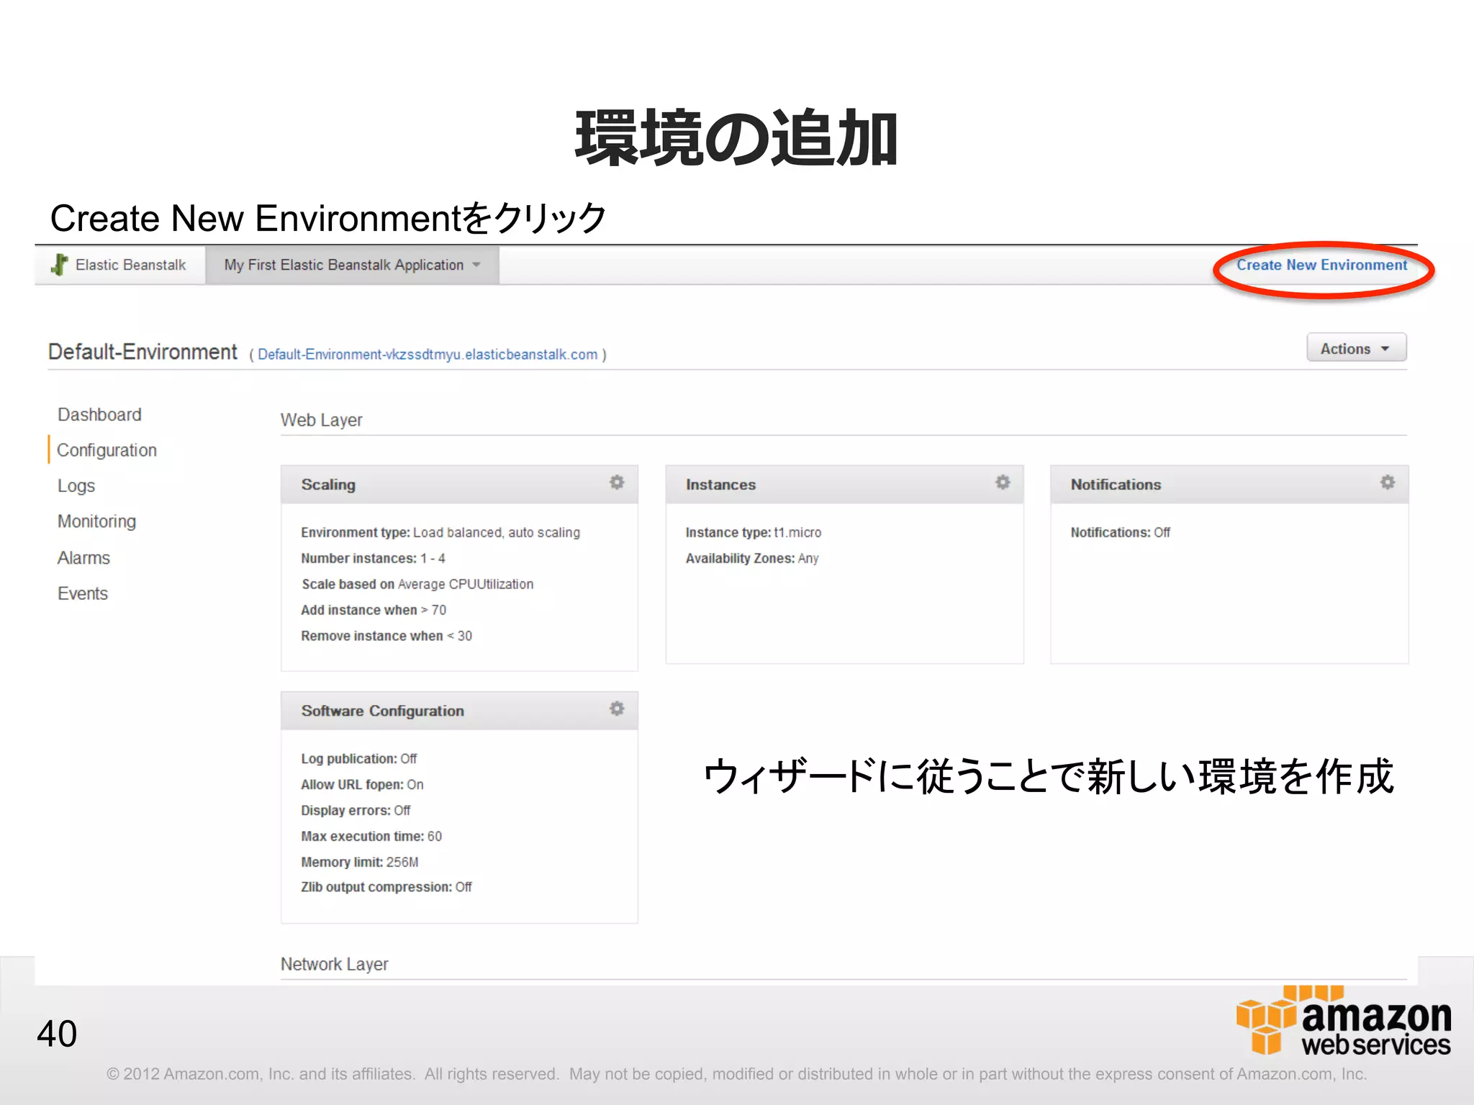1474x1105 pixels.
Task: Open the Software Configuration gear icon
Action: 617,709
